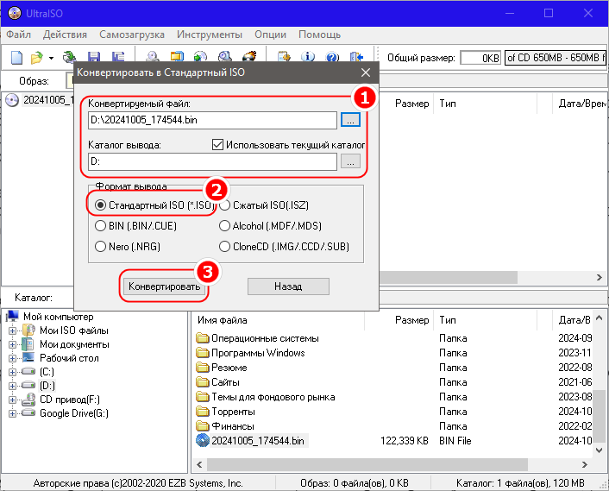
Task: Click the Save floppy disk icon
Action: tap(94, 57)
